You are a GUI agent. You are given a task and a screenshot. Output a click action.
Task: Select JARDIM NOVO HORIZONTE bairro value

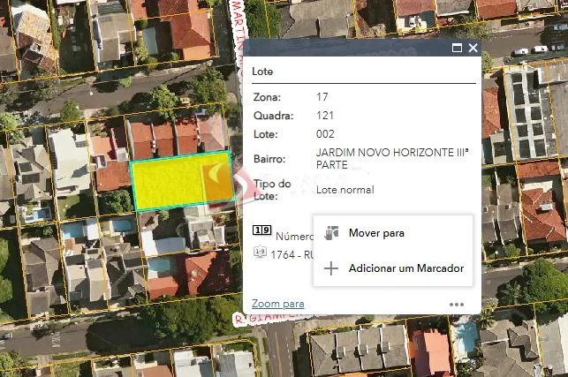(x=392, y=159)
